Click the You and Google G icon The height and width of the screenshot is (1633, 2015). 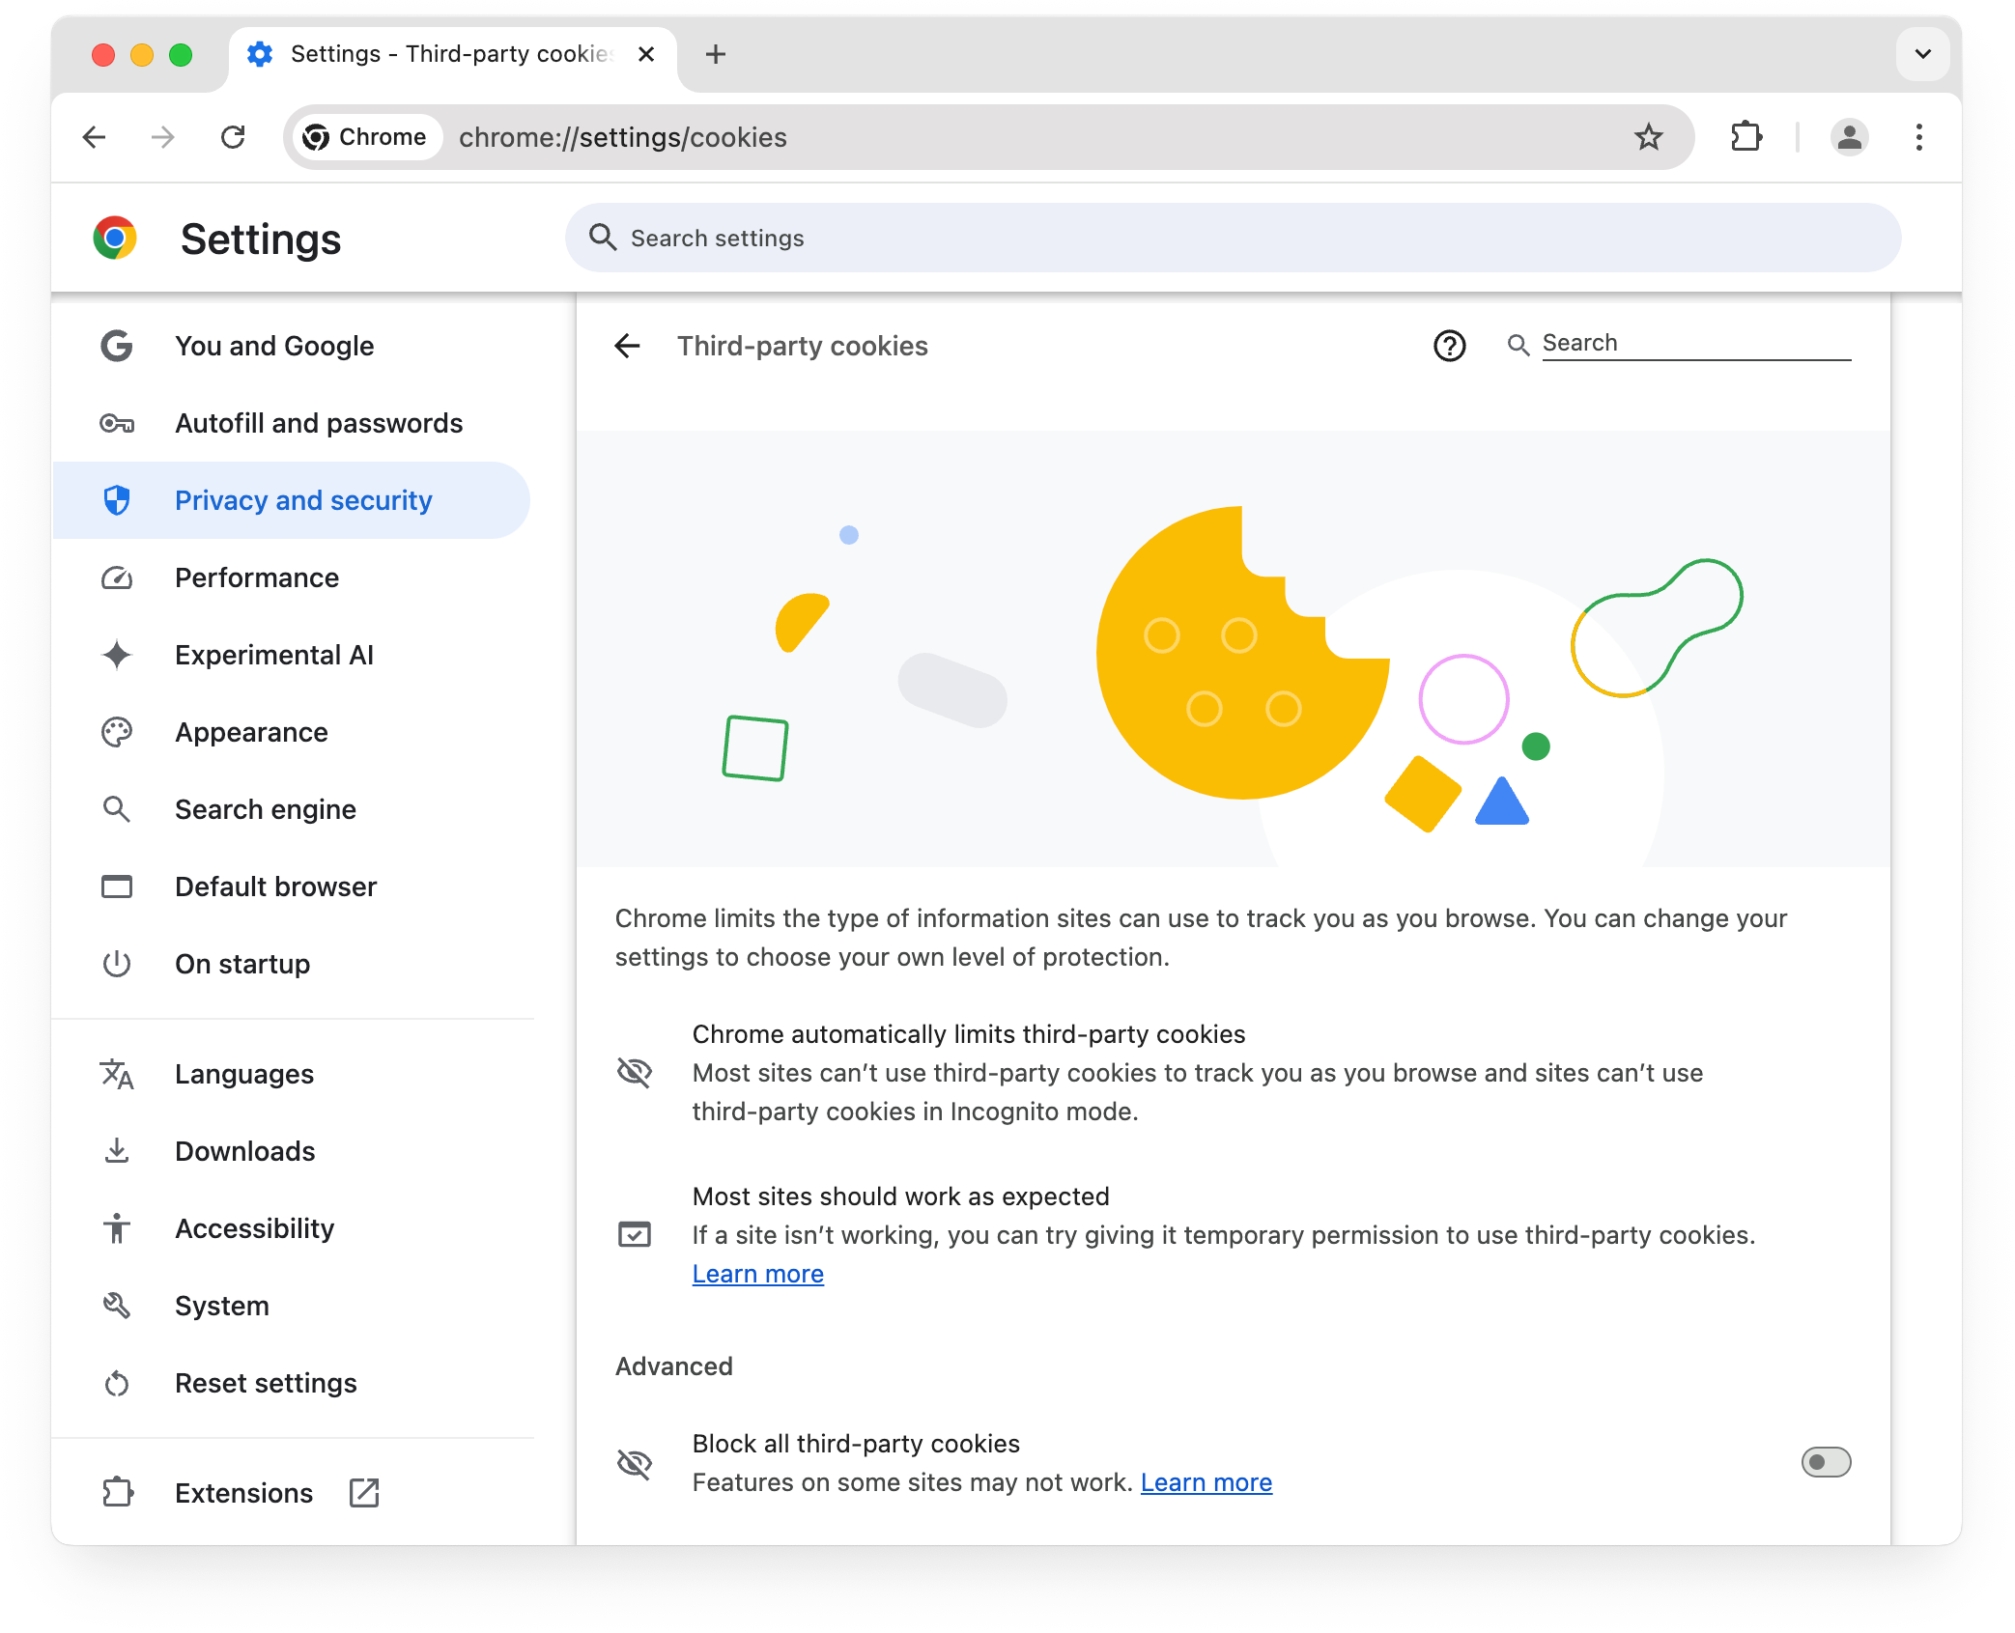117,345
